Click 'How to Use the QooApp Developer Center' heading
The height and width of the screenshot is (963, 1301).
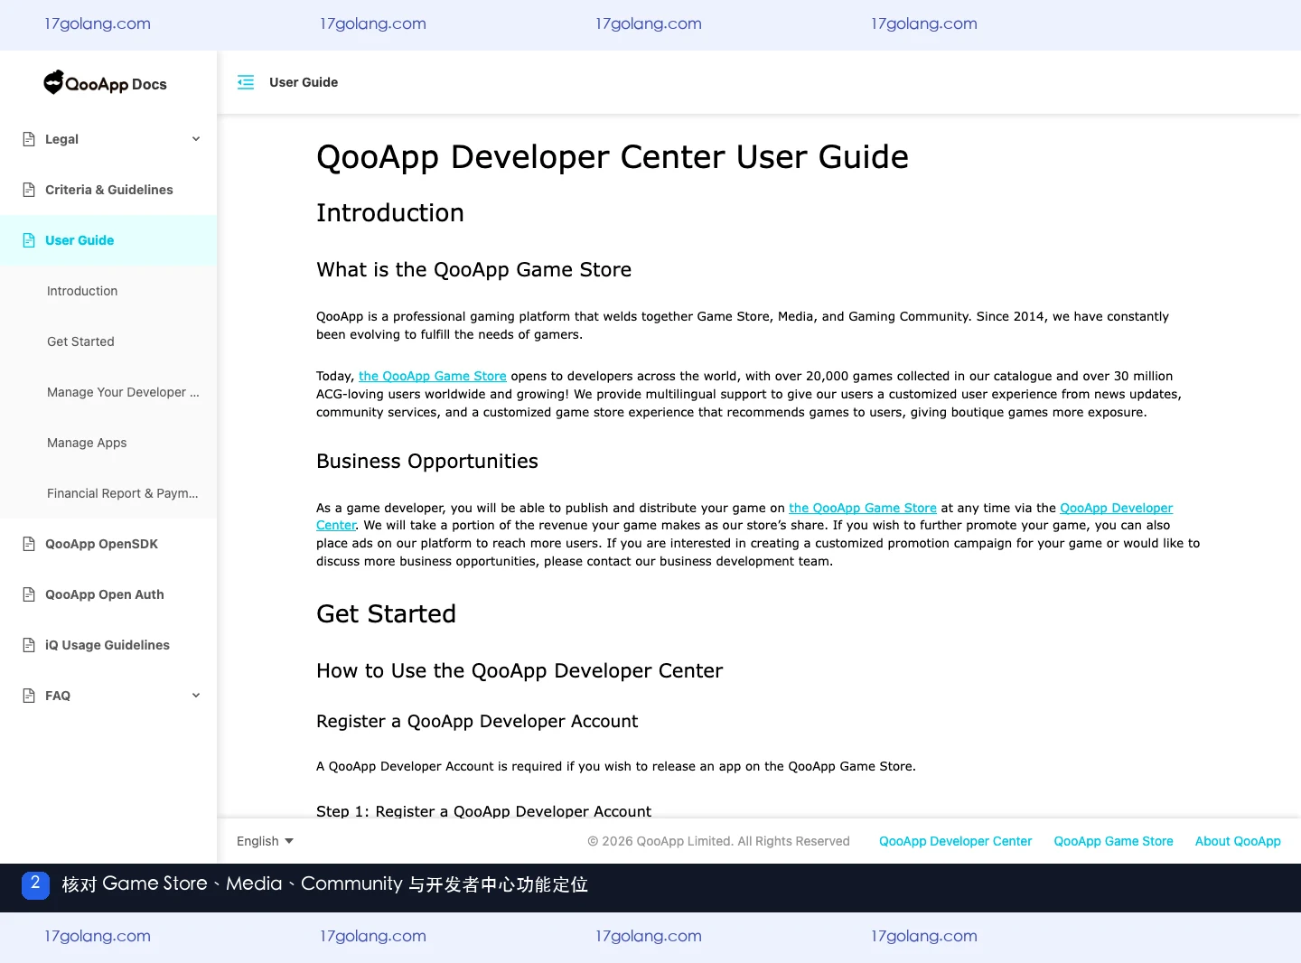pyautogui.click(x=519, y=671)
